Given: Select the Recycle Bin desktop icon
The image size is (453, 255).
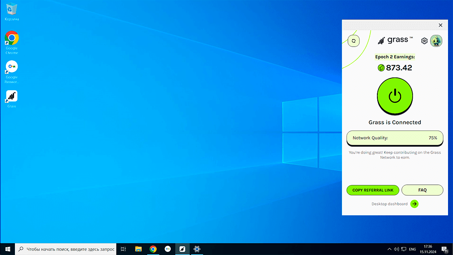Looking at the screenshot, I should pos(12,12).
